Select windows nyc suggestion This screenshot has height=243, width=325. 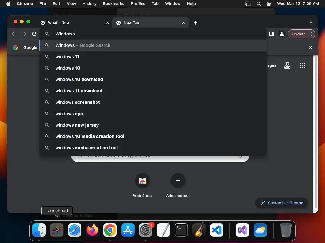(153, 114)
